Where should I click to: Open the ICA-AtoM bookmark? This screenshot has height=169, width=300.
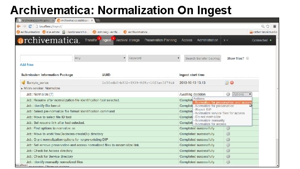51,32
